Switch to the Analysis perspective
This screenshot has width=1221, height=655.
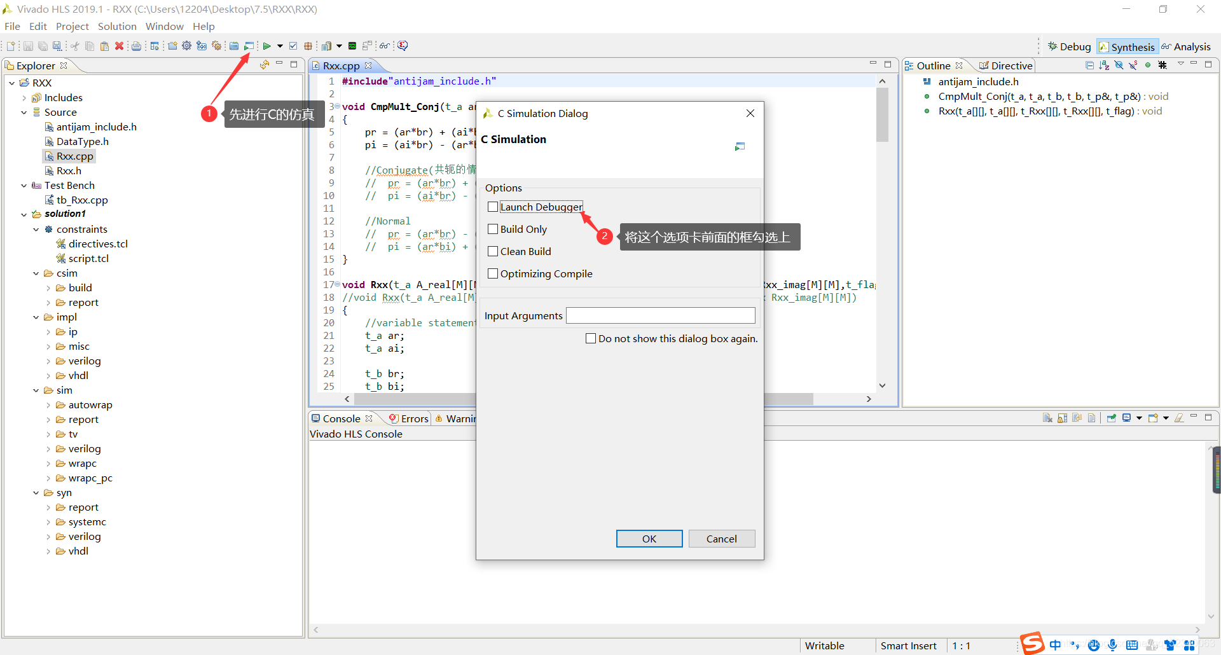[1186, 46]
